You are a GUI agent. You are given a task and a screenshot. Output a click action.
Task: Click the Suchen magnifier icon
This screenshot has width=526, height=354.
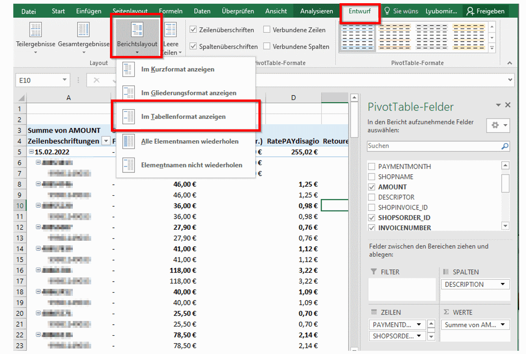(503, 145)
